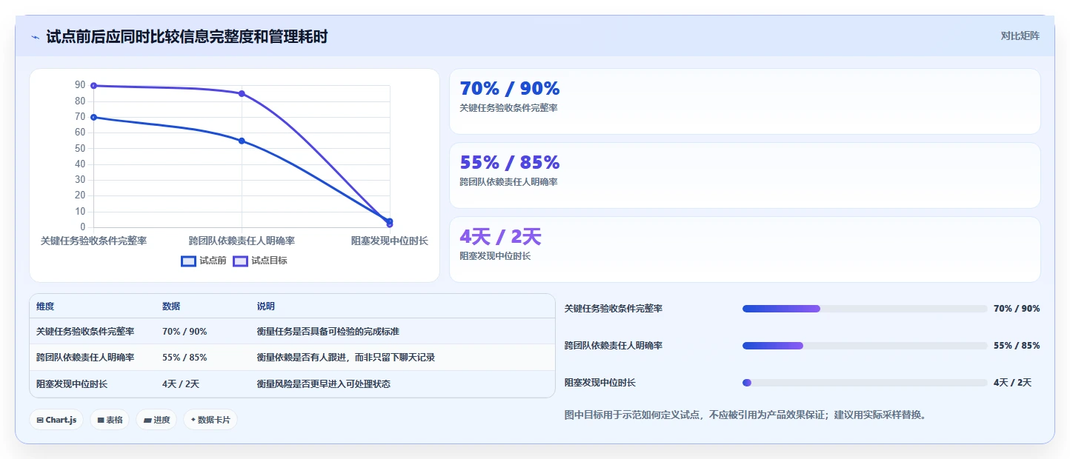This screenshot has width=1070, height=459.
Task: Select the 表格 tag chip
Action: pyautogui.click(x=110, y=420)
